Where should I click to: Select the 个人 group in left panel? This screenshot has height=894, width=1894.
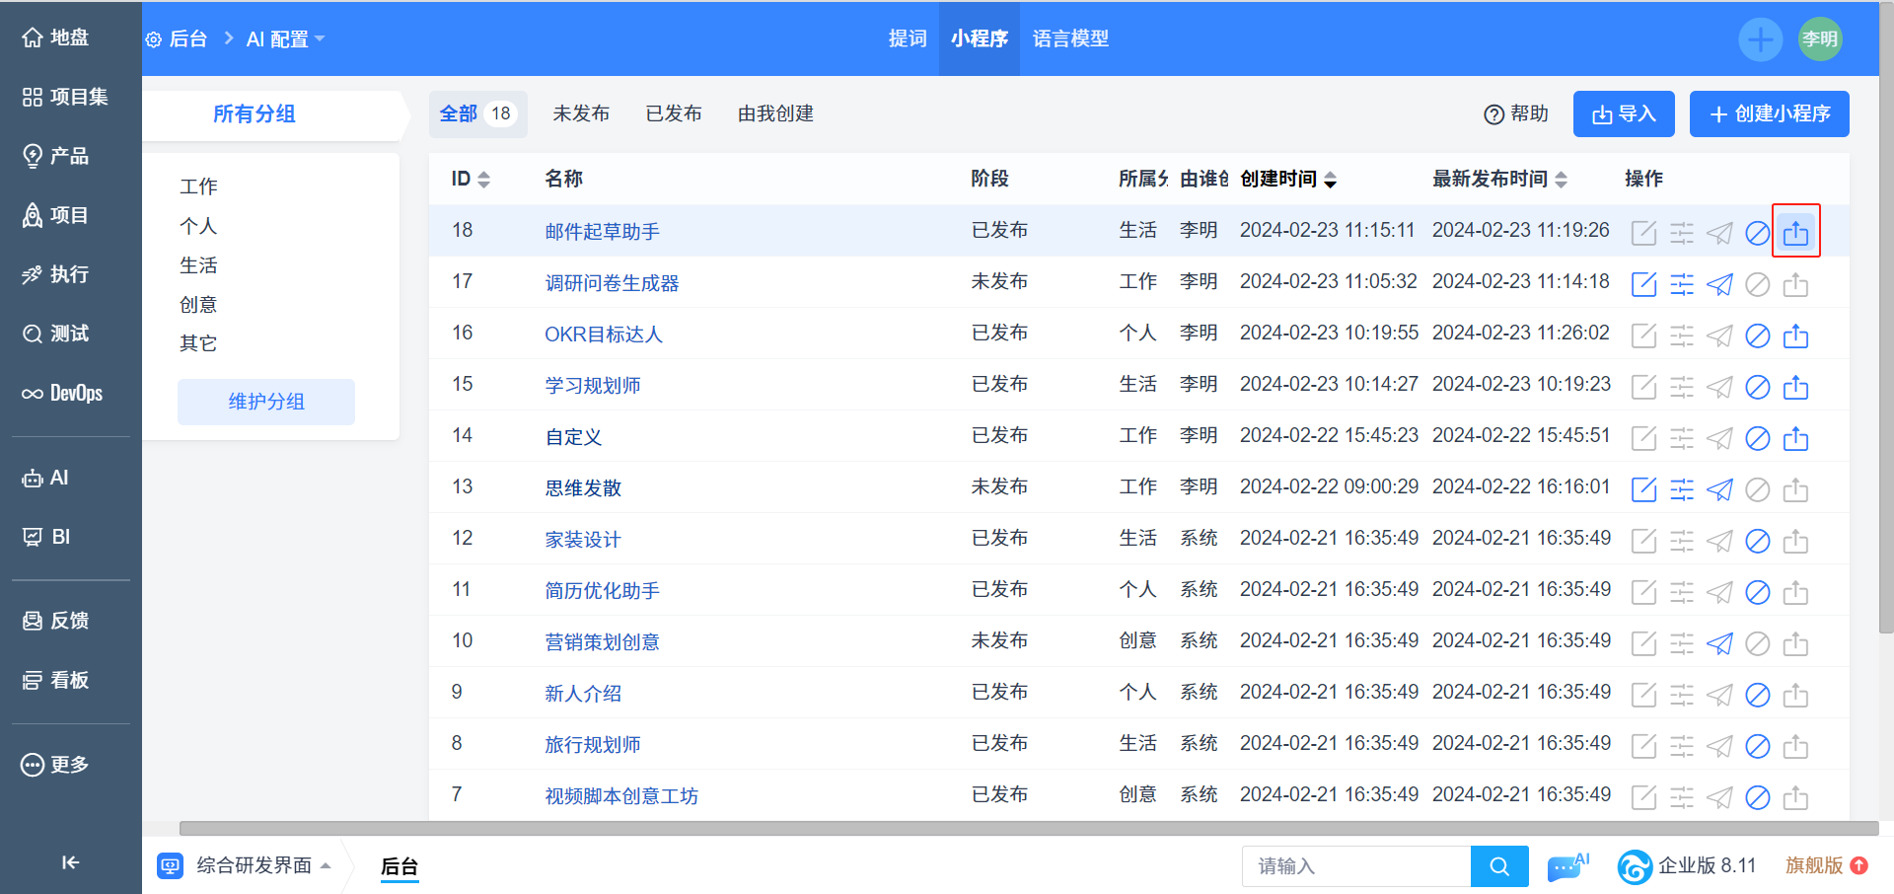198,226
